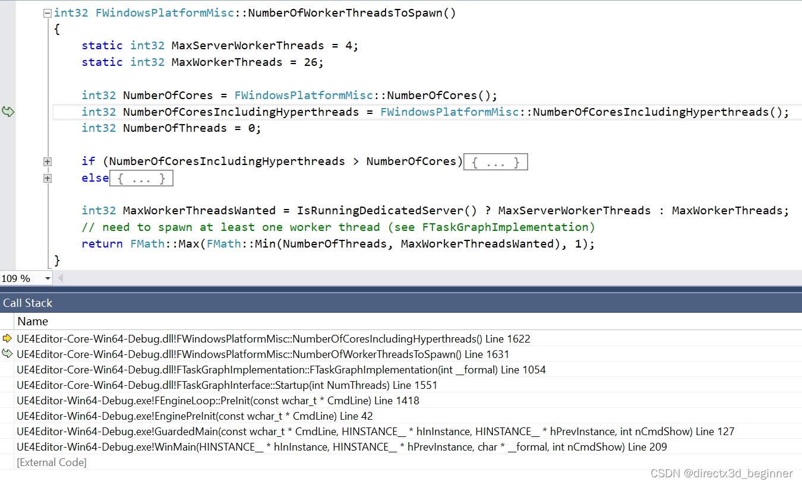Click the Name column header
Image resolution: width=802 pixels, height=485 pixels.
[33, 321]
